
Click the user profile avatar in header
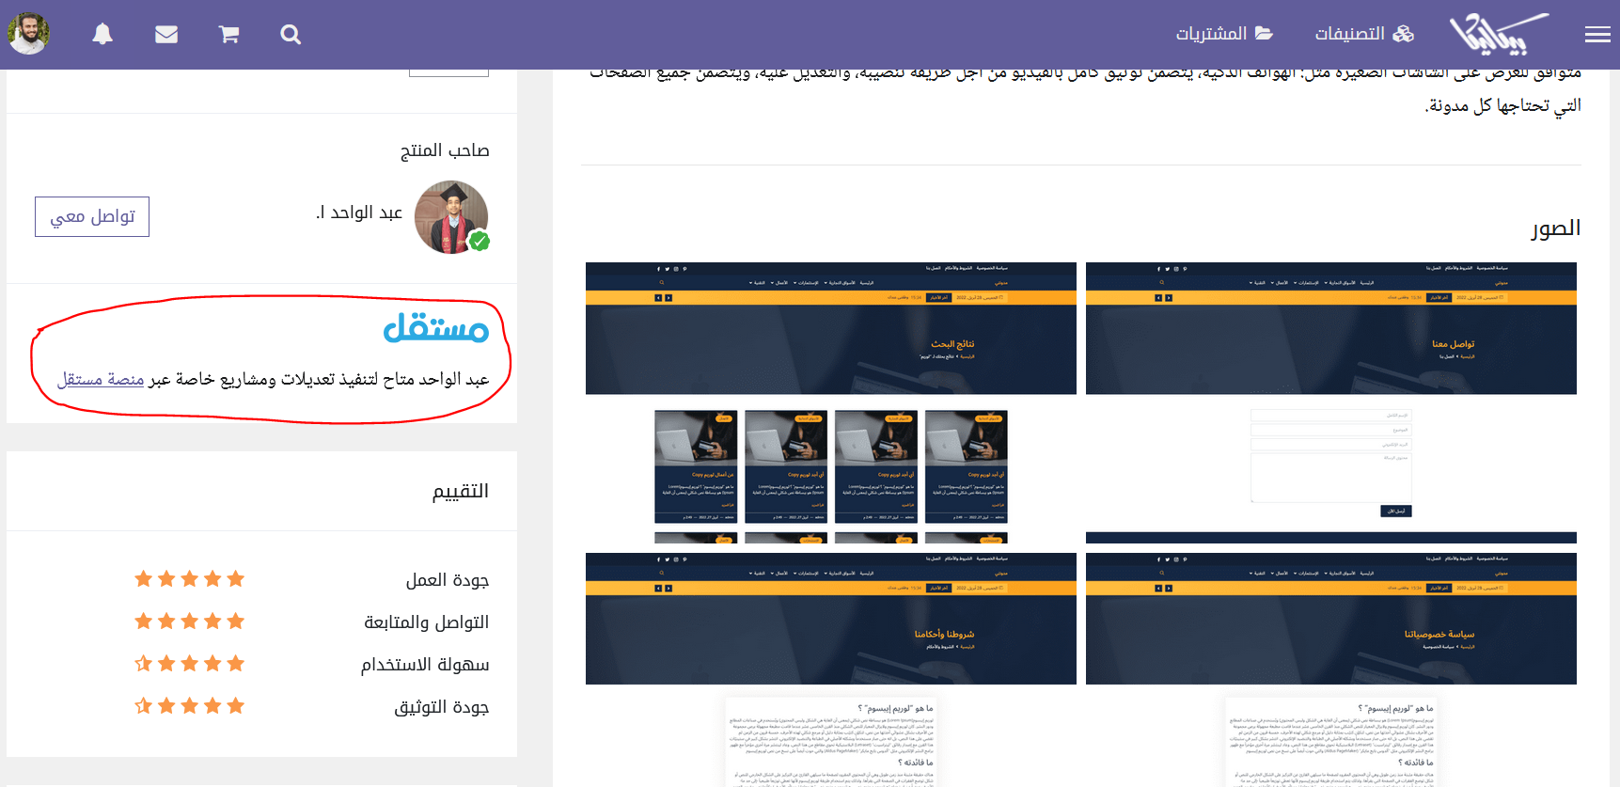click(x=29, y=34)
